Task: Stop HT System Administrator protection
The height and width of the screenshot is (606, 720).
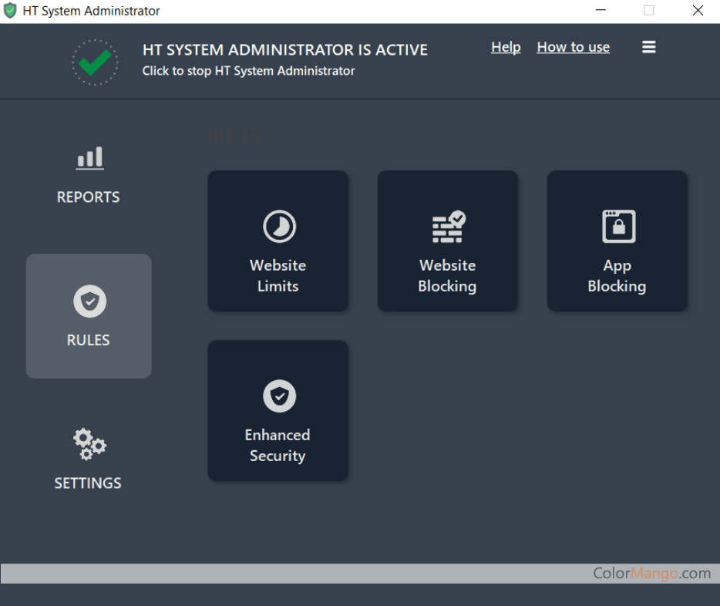Action: 247,70
